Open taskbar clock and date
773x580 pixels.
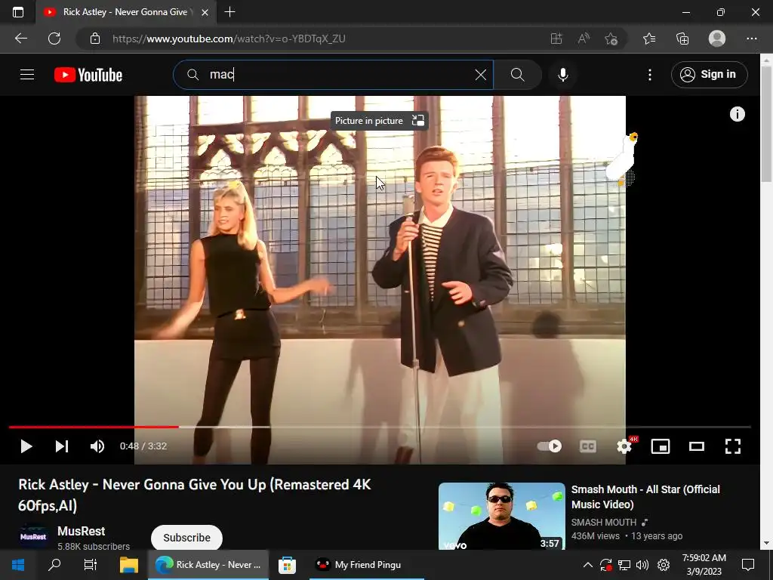(x=704, y=565)
